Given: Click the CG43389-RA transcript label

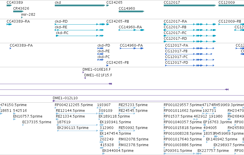Looking at the screenshot, I should coord(18,21).
